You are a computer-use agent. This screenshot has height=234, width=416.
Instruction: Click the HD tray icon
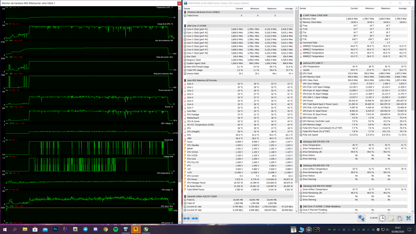tap(316, 229)
